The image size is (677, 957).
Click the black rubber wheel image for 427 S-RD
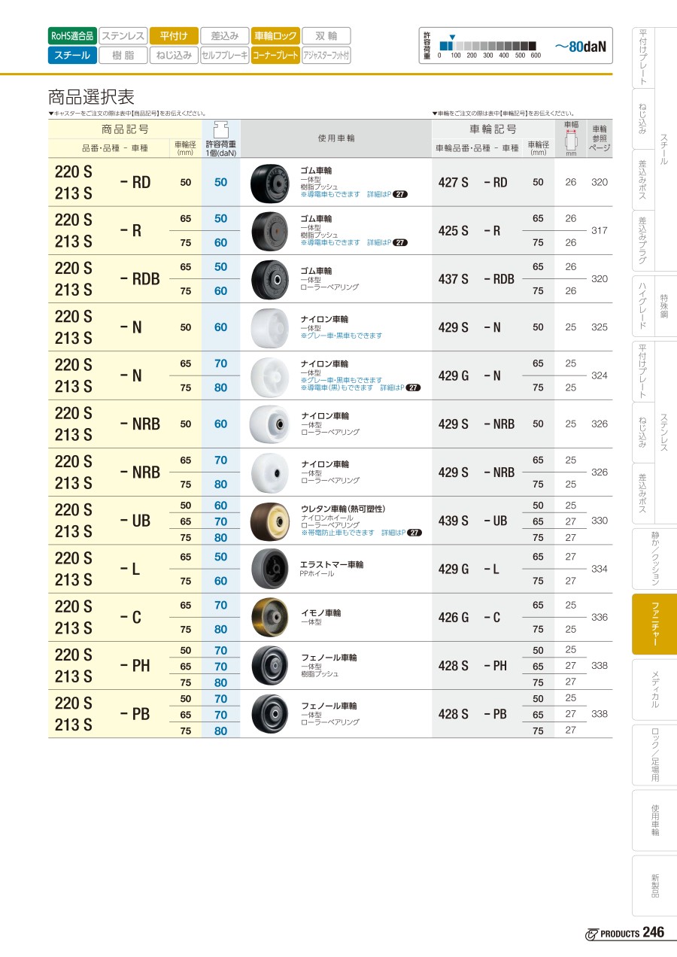[x=268, y=182]
